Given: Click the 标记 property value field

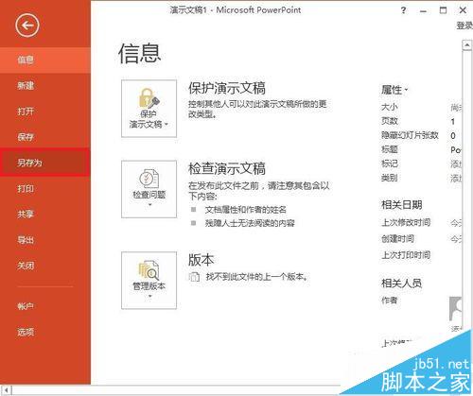Looking at the screenshot, I should [x=456, y=164].
